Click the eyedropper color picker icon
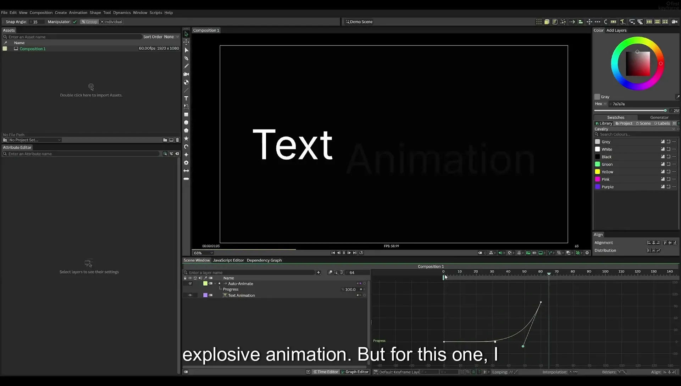This screenshot has height=386, width=681. click(x=677, y=96)
